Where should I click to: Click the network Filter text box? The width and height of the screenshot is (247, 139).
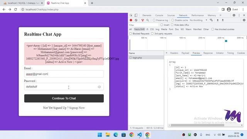pyautogui.click(x=143, y=25)
